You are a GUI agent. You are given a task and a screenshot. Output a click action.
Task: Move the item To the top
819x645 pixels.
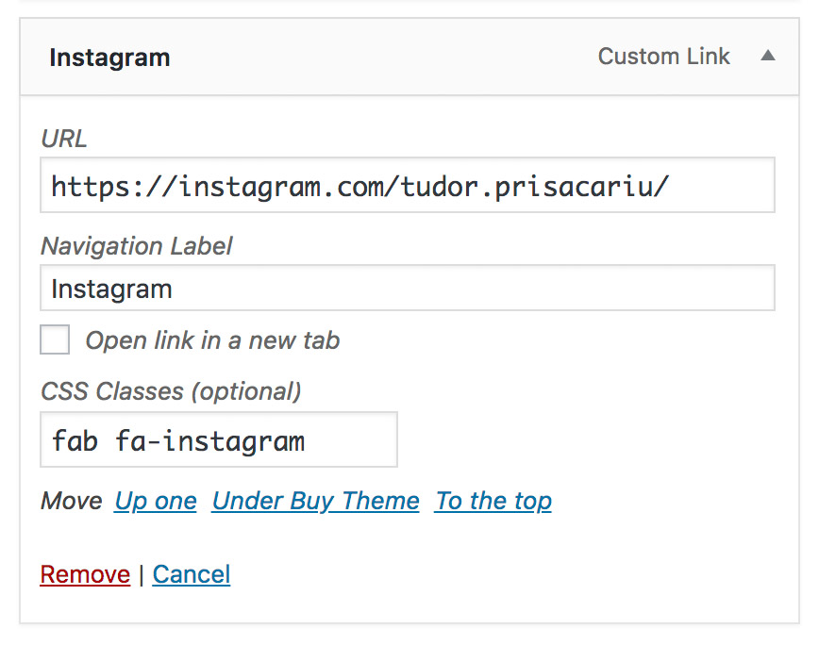click(x=493, y=501)
